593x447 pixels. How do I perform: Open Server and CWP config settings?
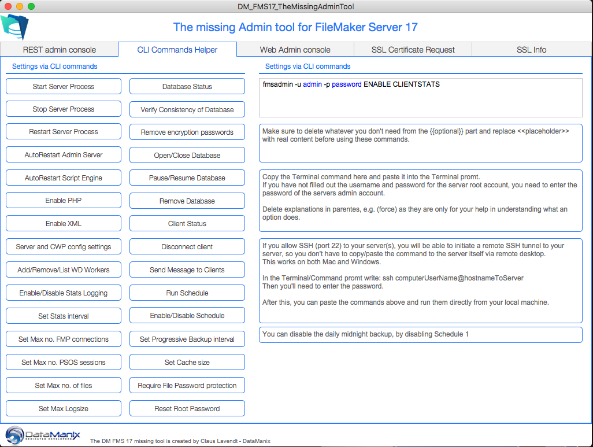tap(64, 247)
